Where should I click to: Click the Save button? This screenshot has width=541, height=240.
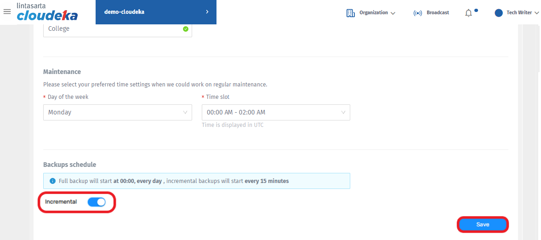click(483, 224)
